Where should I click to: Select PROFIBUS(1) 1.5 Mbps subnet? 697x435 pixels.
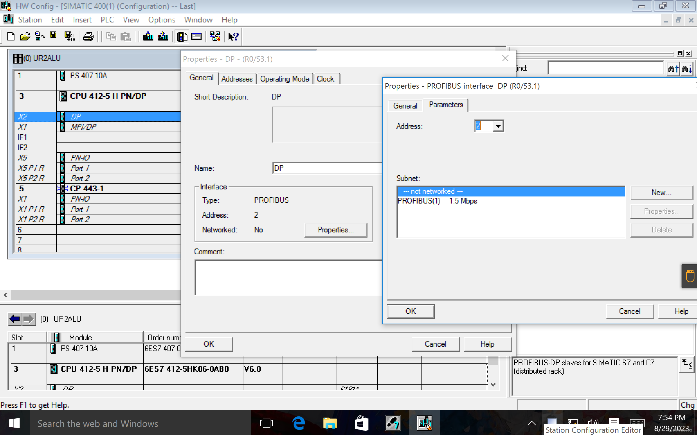pyautogui.click(x=437, y=201)
